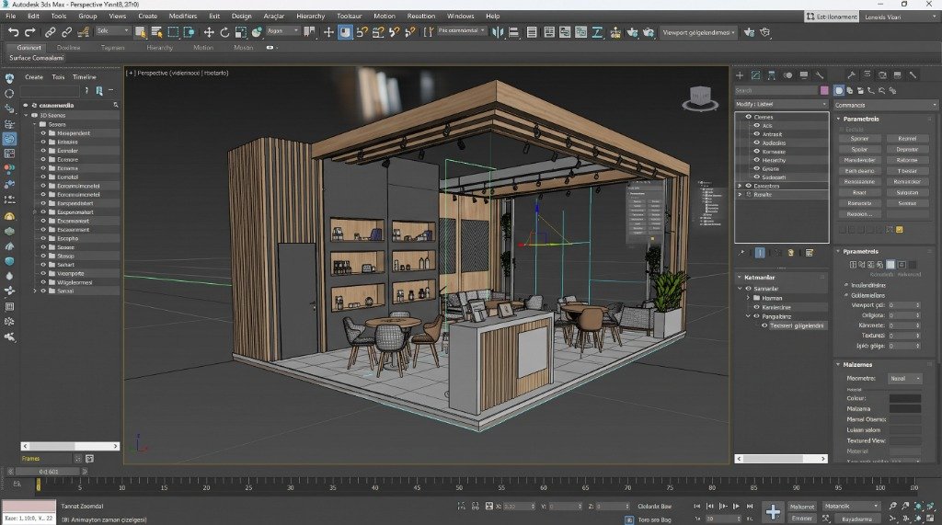Open the Utilities wrench tab icon
The image size is (942, 525).
[x=819, y=75]
